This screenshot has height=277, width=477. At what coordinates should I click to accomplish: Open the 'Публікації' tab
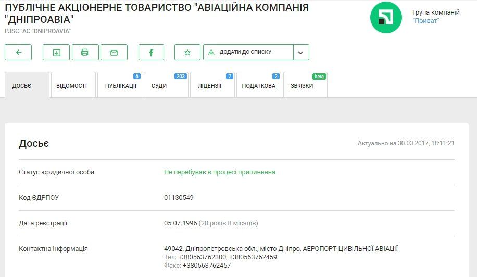(x=120, y=85)
